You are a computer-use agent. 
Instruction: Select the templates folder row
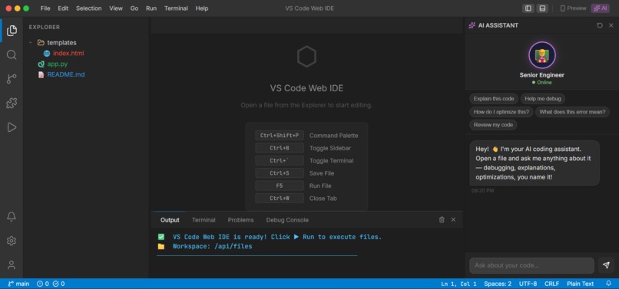(x=87, y=43)
